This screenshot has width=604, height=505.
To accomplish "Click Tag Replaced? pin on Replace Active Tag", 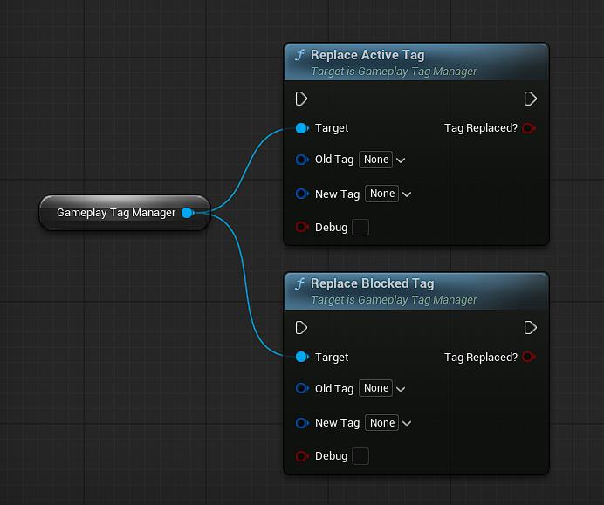I will point(527,128).
